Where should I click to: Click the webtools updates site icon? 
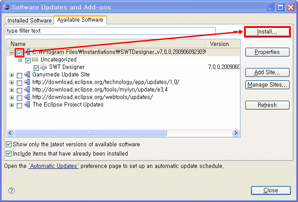[x=27, y=97]
